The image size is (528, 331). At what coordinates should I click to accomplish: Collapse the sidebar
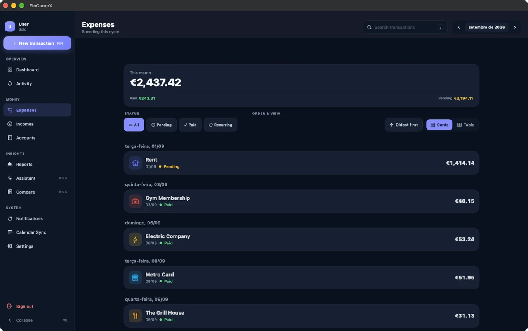click(x=37, y=320)
